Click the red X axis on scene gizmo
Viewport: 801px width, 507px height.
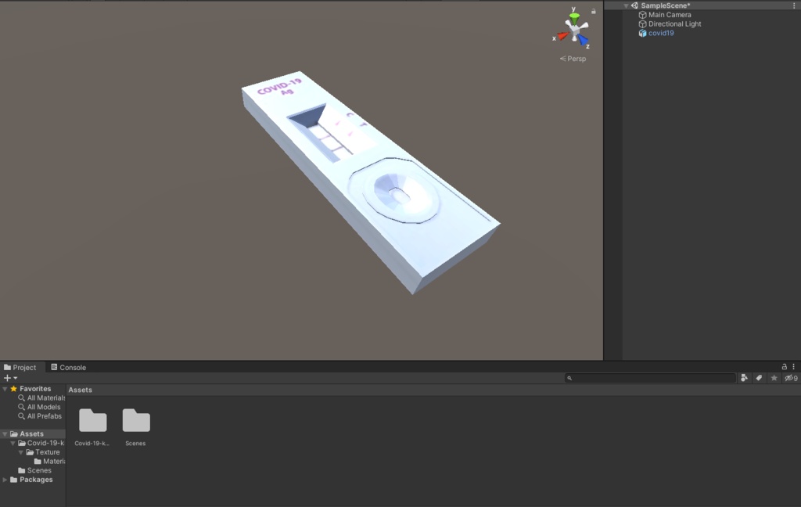coord(562,36)
